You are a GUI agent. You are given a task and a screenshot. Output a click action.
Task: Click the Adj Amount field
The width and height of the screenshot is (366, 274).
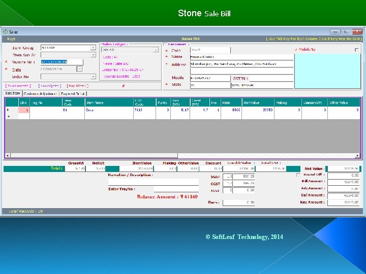[x=344, y=189]
